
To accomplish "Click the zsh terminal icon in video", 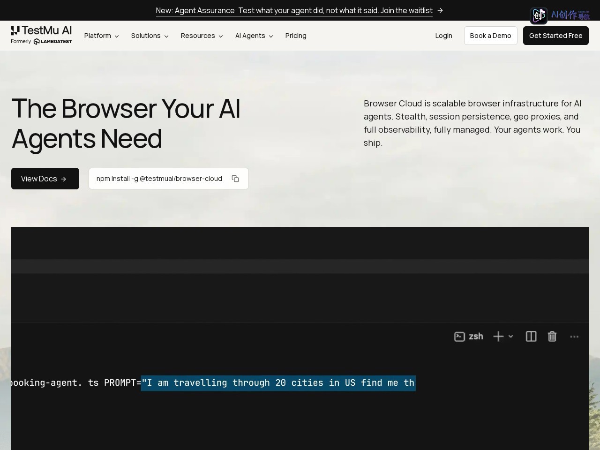I will click(x=459, y=337).
